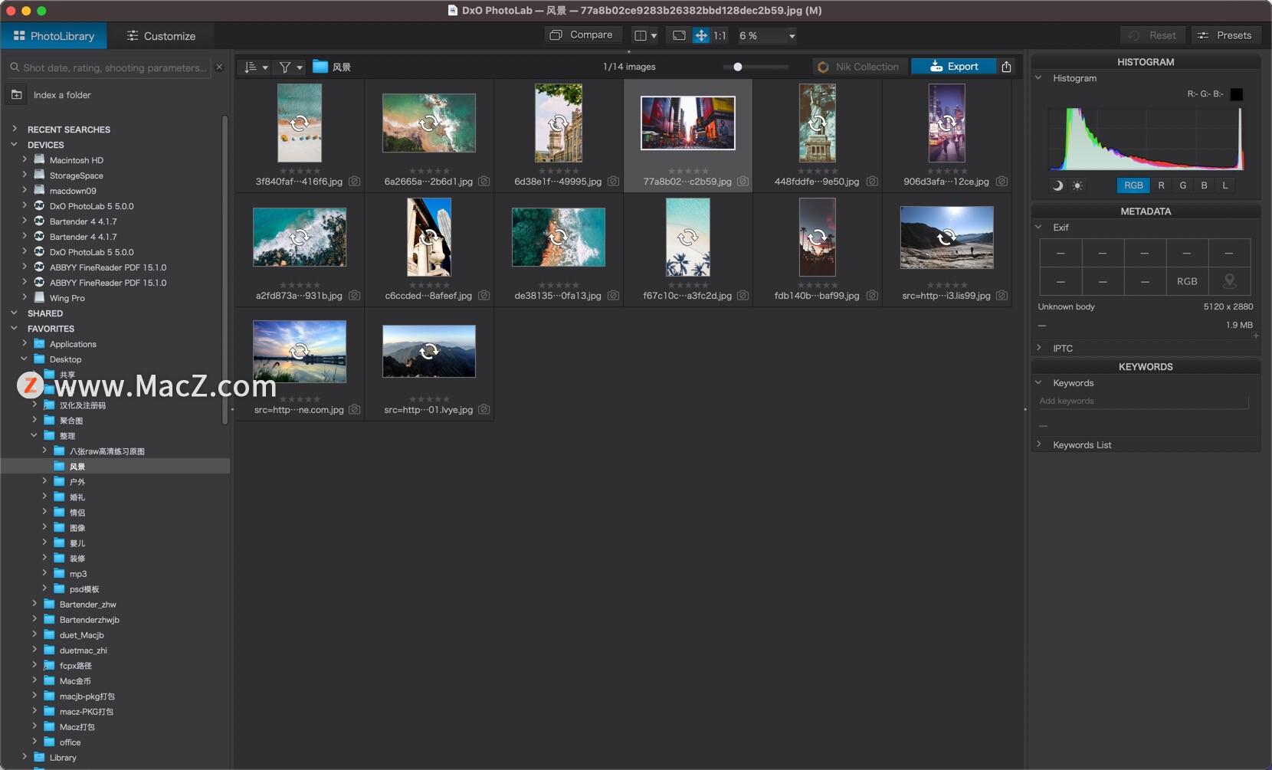1272x770 pixels.
Task: Toggle shadow clipping warning (moon icon) in Histogram
Action: (x=1057, y=185)
